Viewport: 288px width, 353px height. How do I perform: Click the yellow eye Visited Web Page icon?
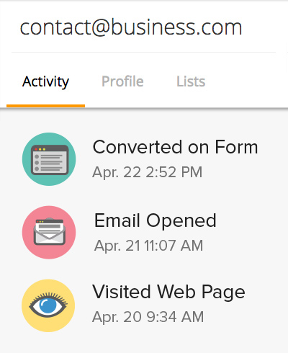[x=48, y=305]
